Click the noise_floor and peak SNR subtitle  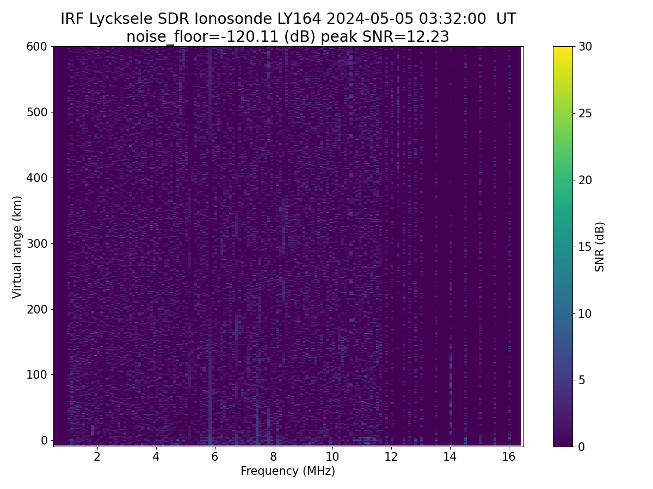(x=288, y=37)
